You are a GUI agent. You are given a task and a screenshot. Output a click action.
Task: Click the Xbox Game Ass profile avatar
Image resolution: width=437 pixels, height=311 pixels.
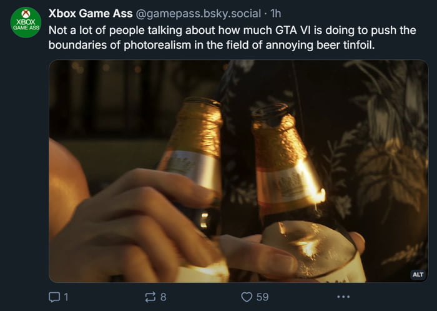point(26,22)
